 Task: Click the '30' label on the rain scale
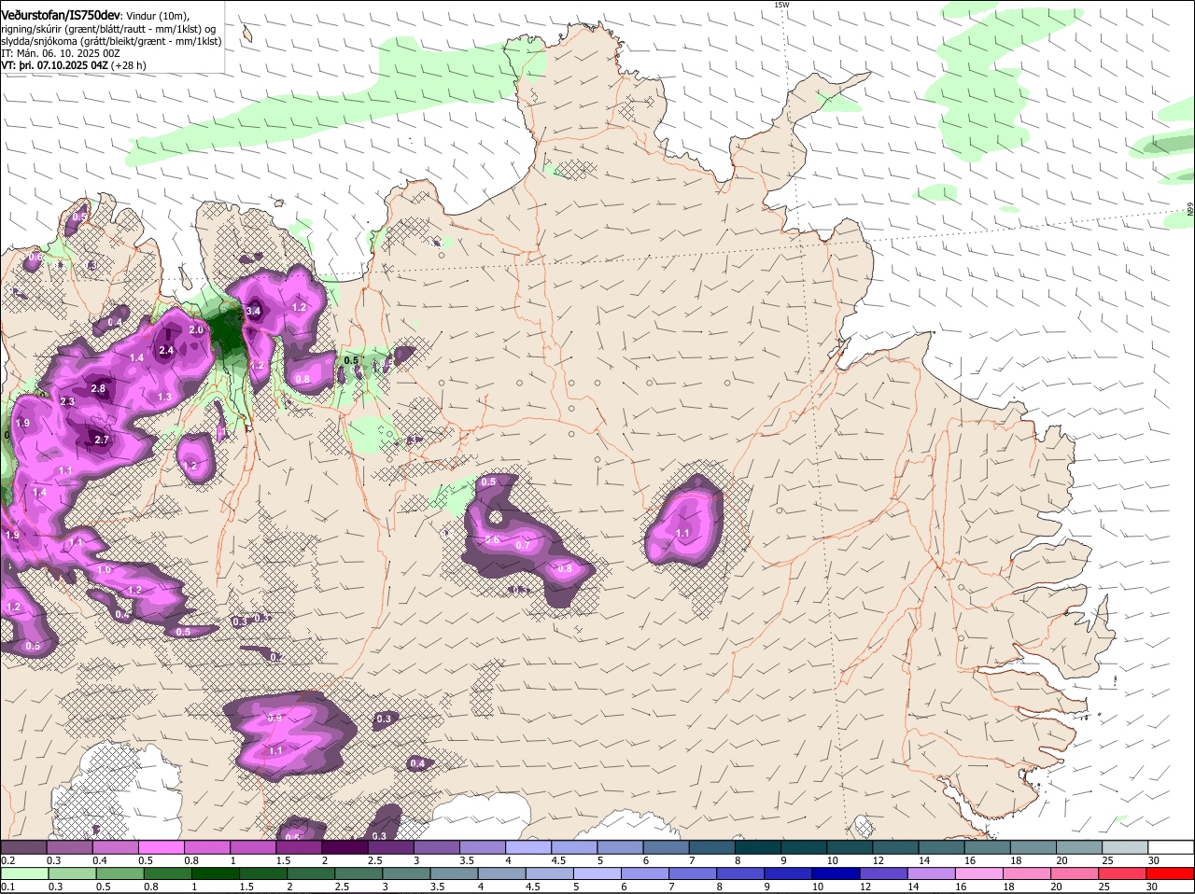pos(1151,887)
